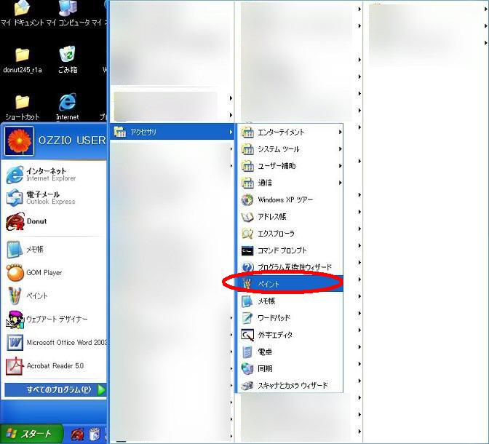
Task: Choose Microsoft Office Word 2003 entry
Action: (56, 342)
